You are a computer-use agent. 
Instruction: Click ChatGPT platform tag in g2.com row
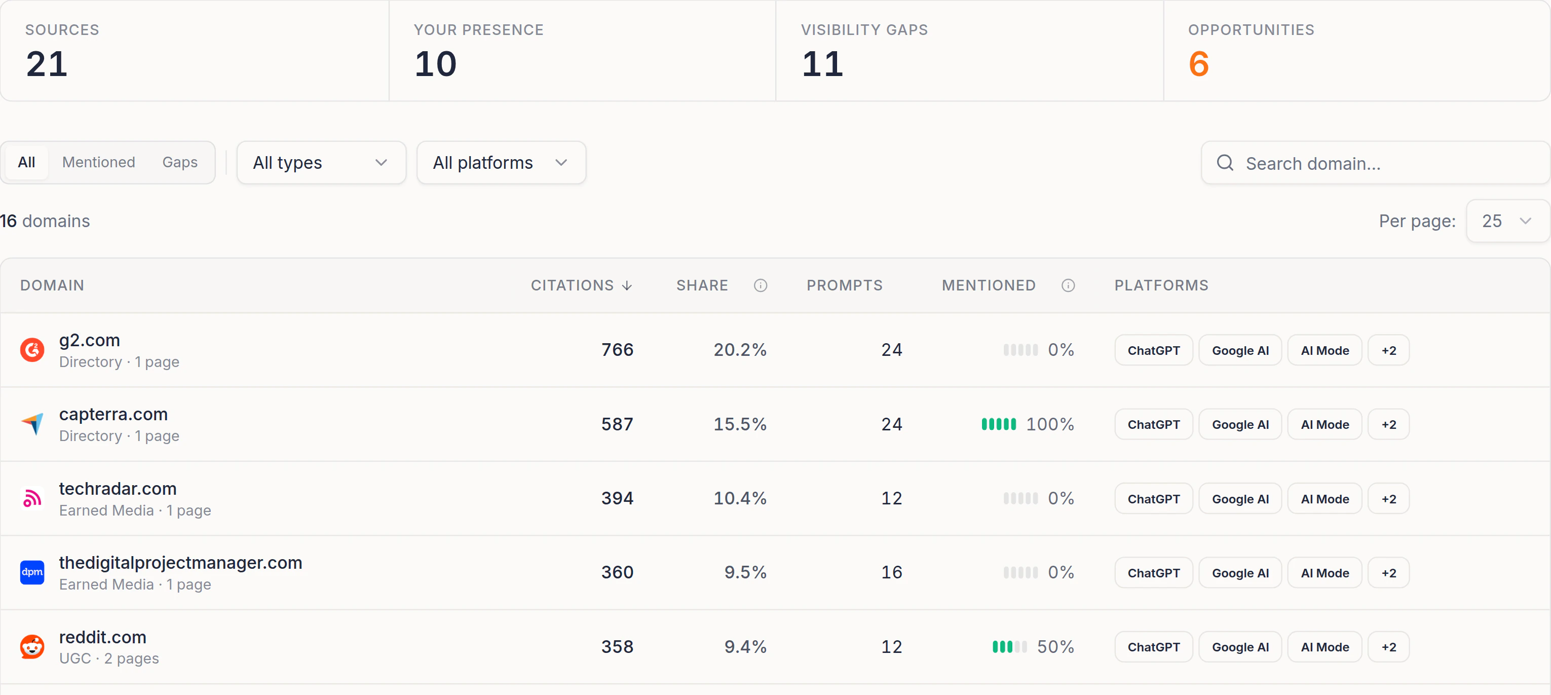point(1153,350)
